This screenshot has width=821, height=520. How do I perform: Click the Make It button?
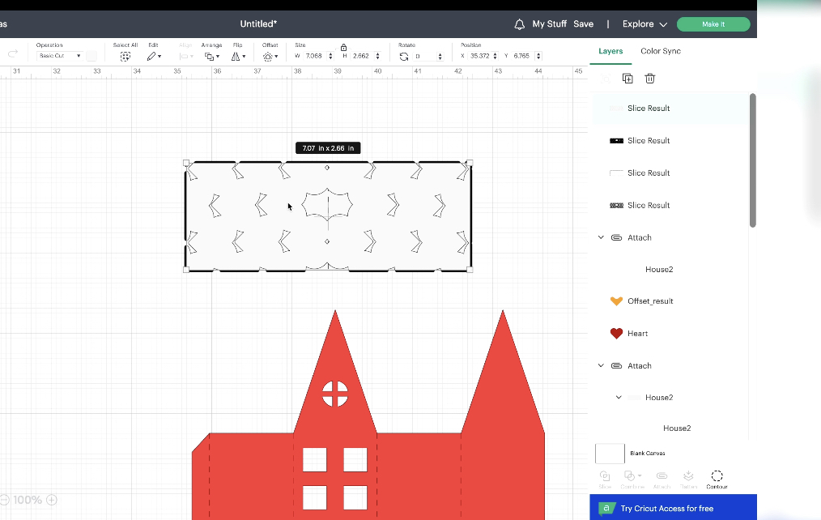click(x=713, y=24)
